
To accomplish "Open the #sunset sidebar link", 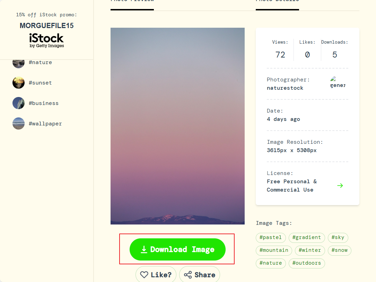I will (x=40, y=83).
